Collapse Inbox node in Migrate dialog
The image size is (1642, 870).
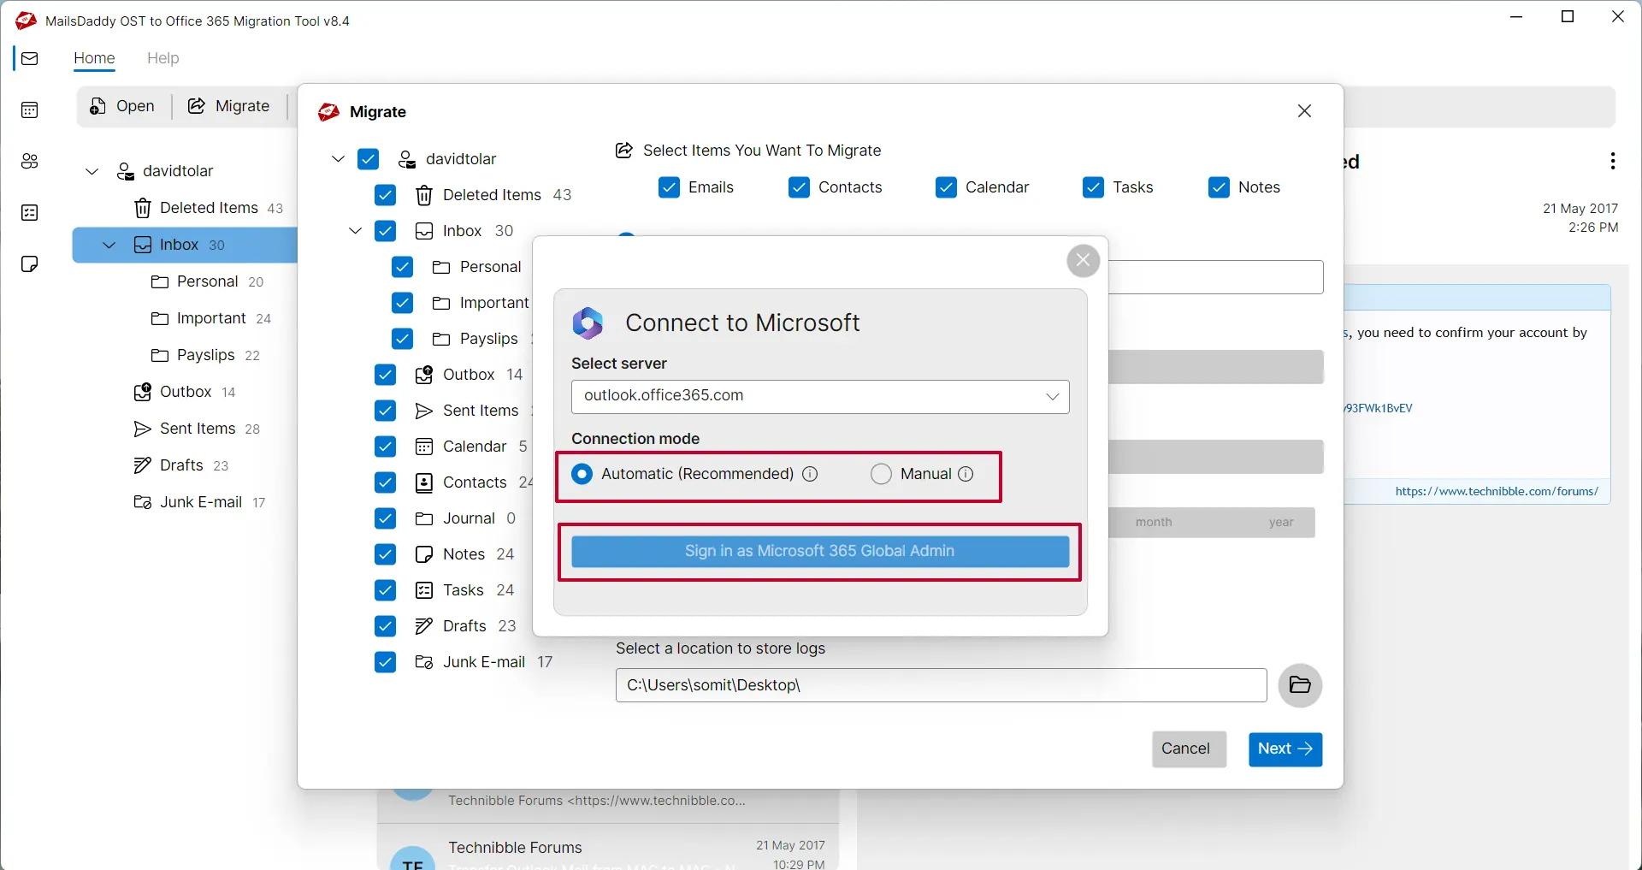(355, 231)
